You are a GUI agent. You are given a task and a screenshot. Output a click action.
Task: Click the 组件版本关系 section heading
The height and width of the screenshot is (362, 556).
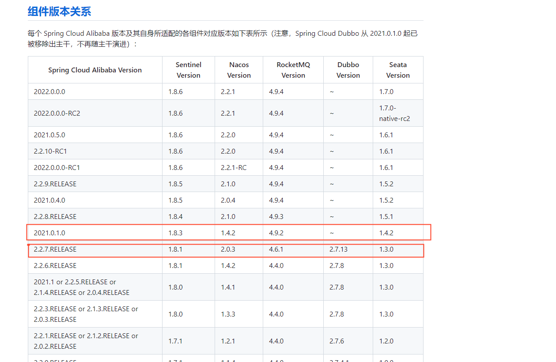pyautogui.click(x=59, y=11)
